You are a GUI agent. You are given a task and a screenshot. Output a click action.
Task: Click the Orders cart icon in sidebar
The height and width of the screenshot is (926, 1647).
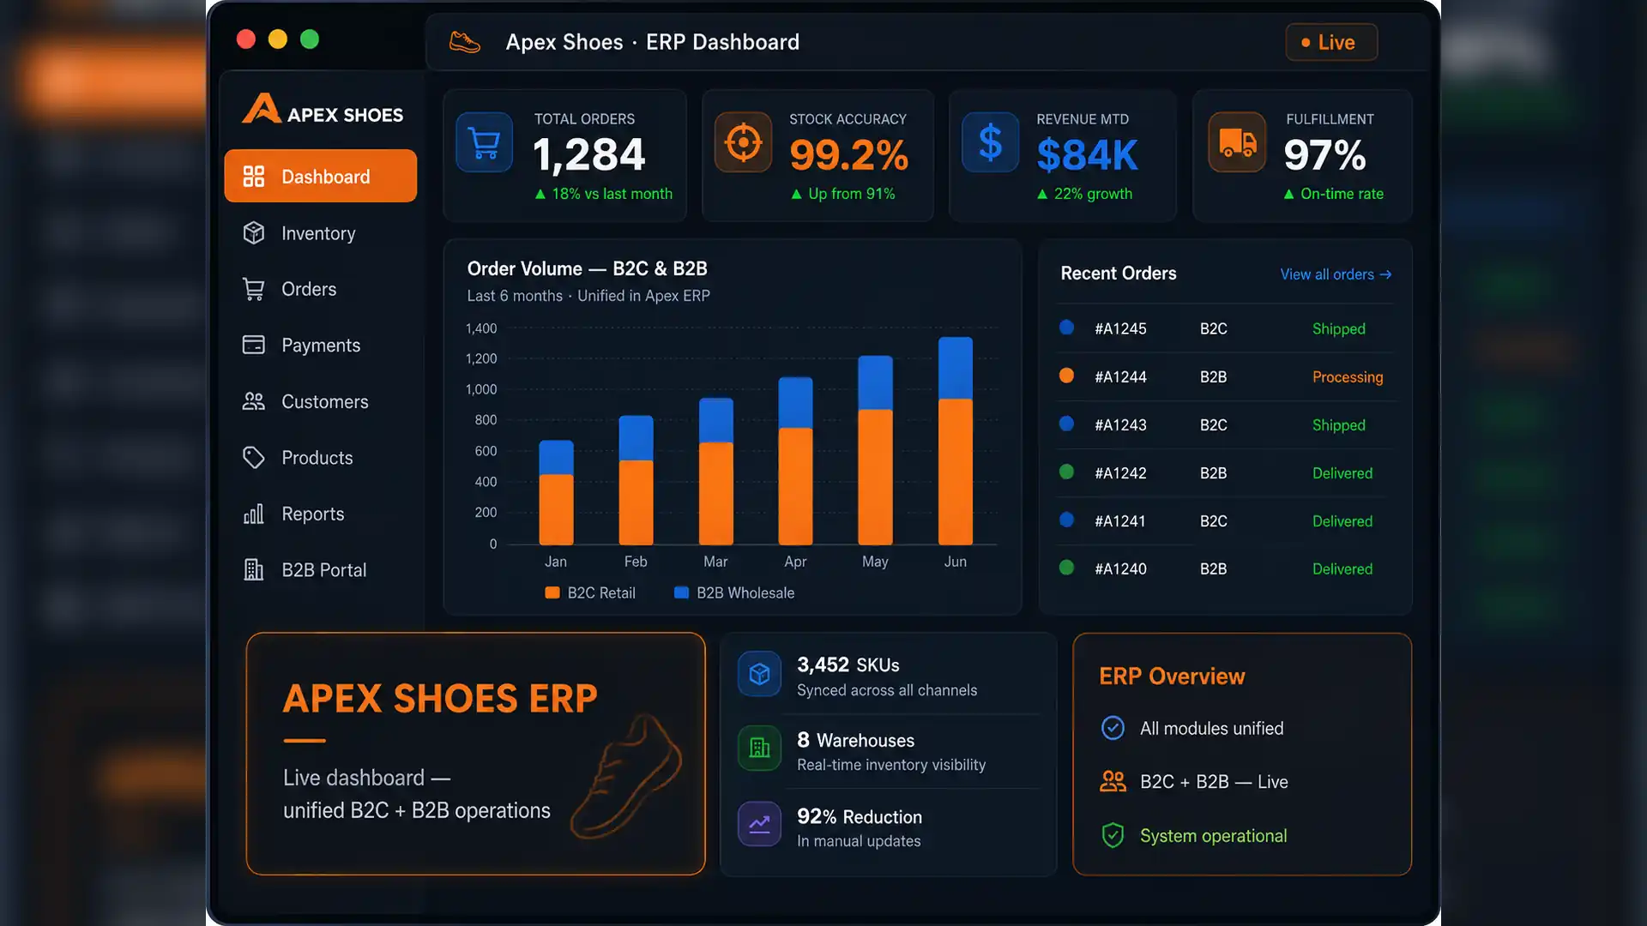pos(253,289)
